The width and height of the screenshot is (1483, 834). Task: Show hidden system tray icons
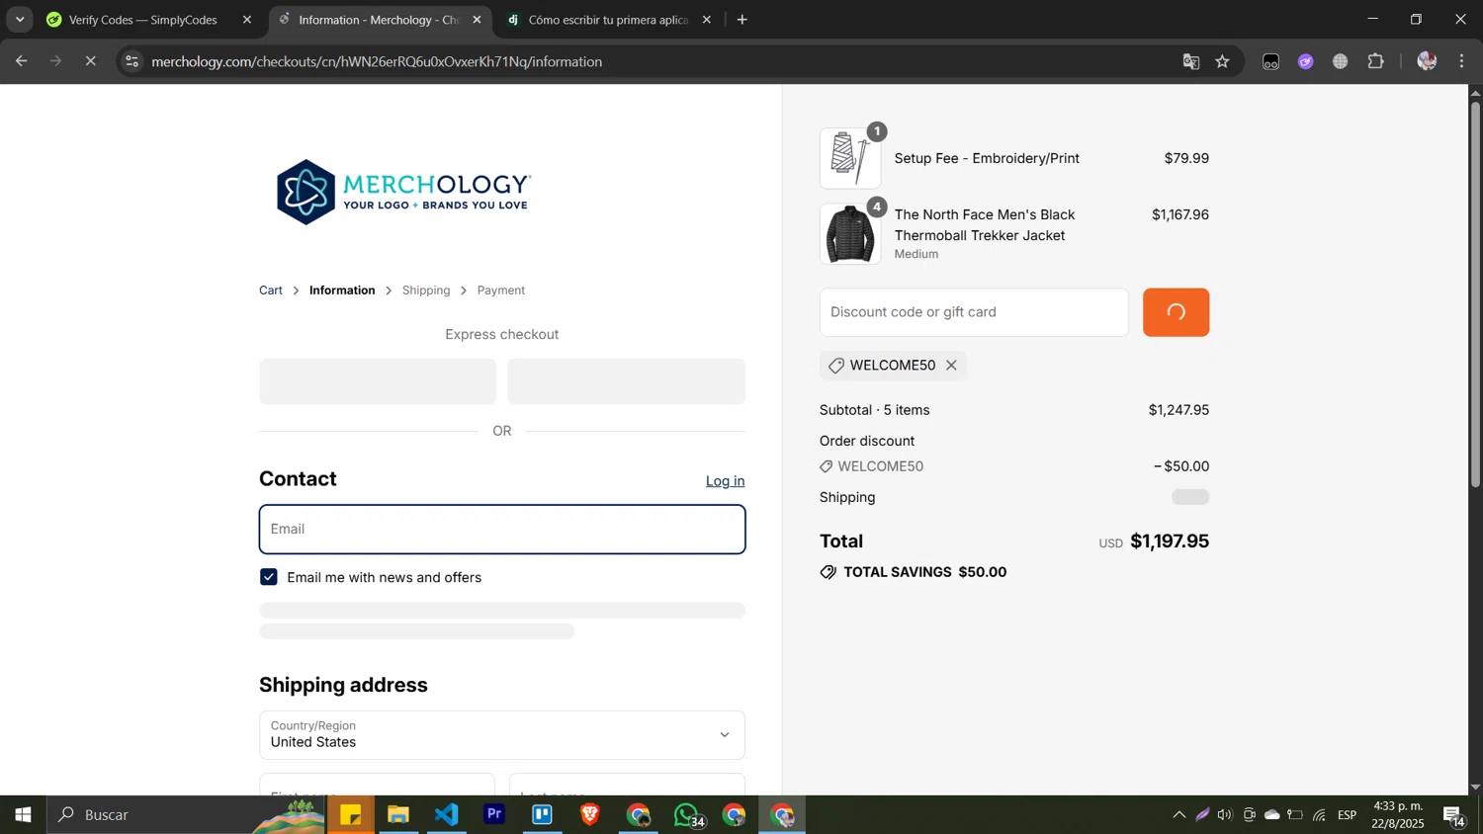(1178, 815)
